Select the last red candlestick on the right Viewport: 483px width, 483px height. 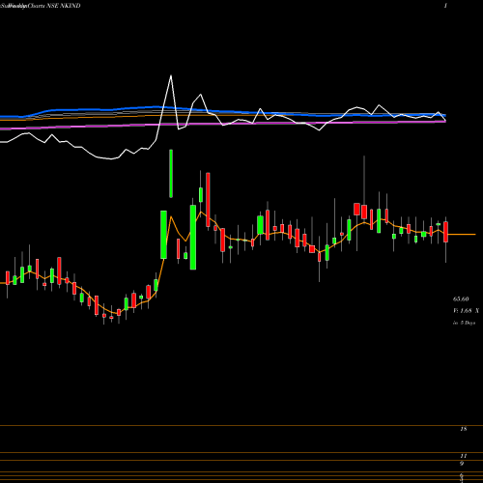tap(445, 232)
